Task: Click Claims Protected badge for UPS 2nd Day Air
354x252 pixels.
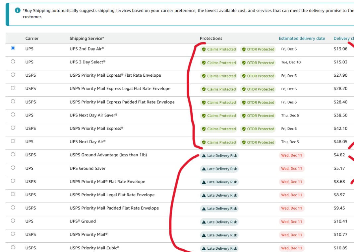Action: [x=218, y=49]
